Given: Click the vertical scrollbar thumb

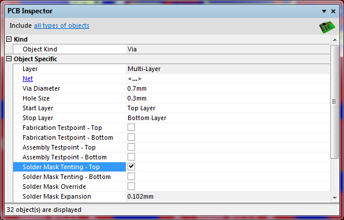Looking at the screenshot, I should [335, 102].
